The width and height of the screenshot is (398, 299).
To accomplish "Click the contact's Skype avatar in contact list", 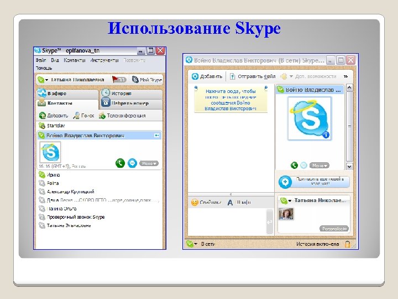I will tap(50, 152).
